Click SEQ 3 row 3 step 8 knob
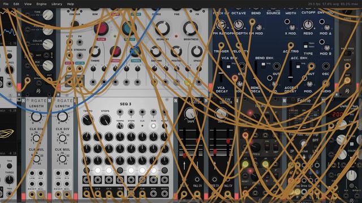362x203 pixels. 165,160
